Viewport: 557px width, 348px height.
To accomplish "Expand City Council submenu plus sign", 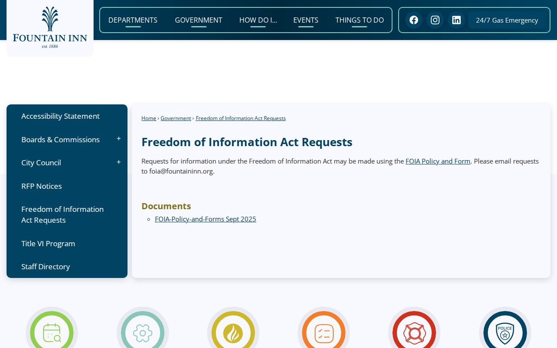I will pyautogui.click(x=119, y=162).
